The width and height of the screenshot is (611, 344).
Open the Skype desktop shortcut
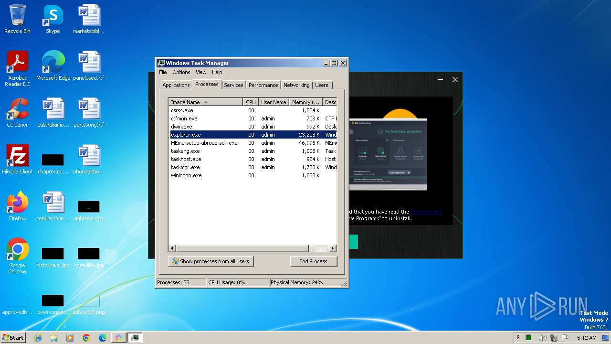pyautogui.click(x=53, y=19)
